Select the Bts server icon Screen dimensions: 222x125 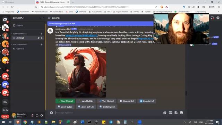tap(5, 102)
